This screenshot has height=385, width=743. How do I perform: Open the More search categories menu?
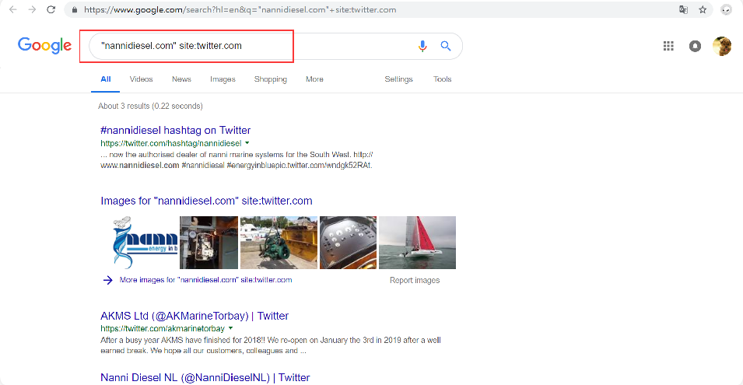[x=314, y=79]
